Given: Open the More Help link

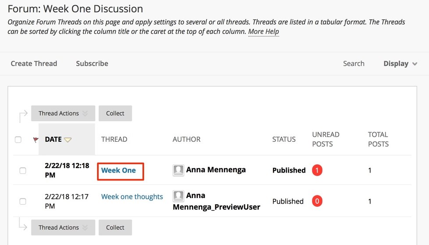Looking at the screenshot, I should pos(263,32).
